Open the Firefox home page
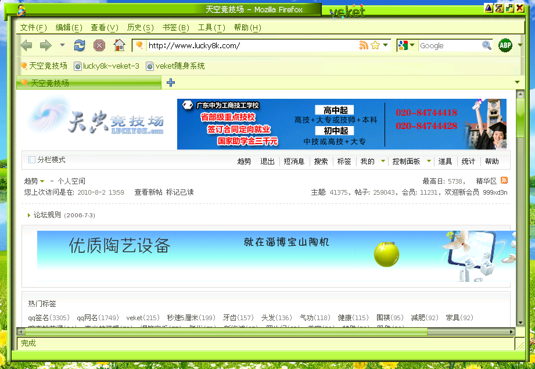 [120, 45]
